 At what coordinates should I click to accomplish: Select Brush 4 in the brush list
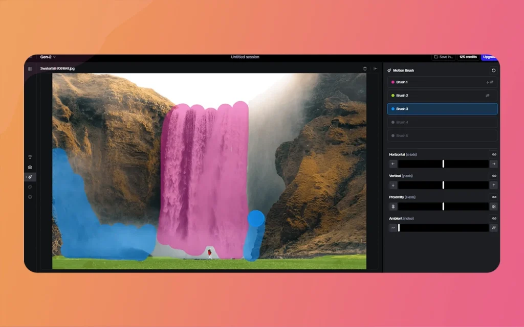pyautogui.click(x=442, y=122)
